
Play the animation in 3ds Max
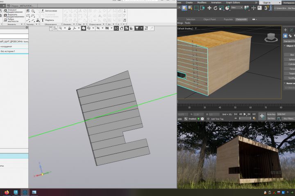point(245,114)
